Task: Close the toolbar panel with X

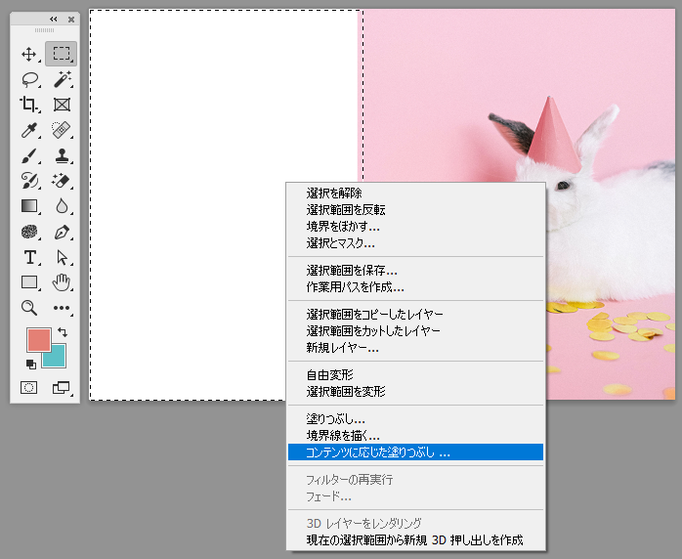Action: (71, 19)
